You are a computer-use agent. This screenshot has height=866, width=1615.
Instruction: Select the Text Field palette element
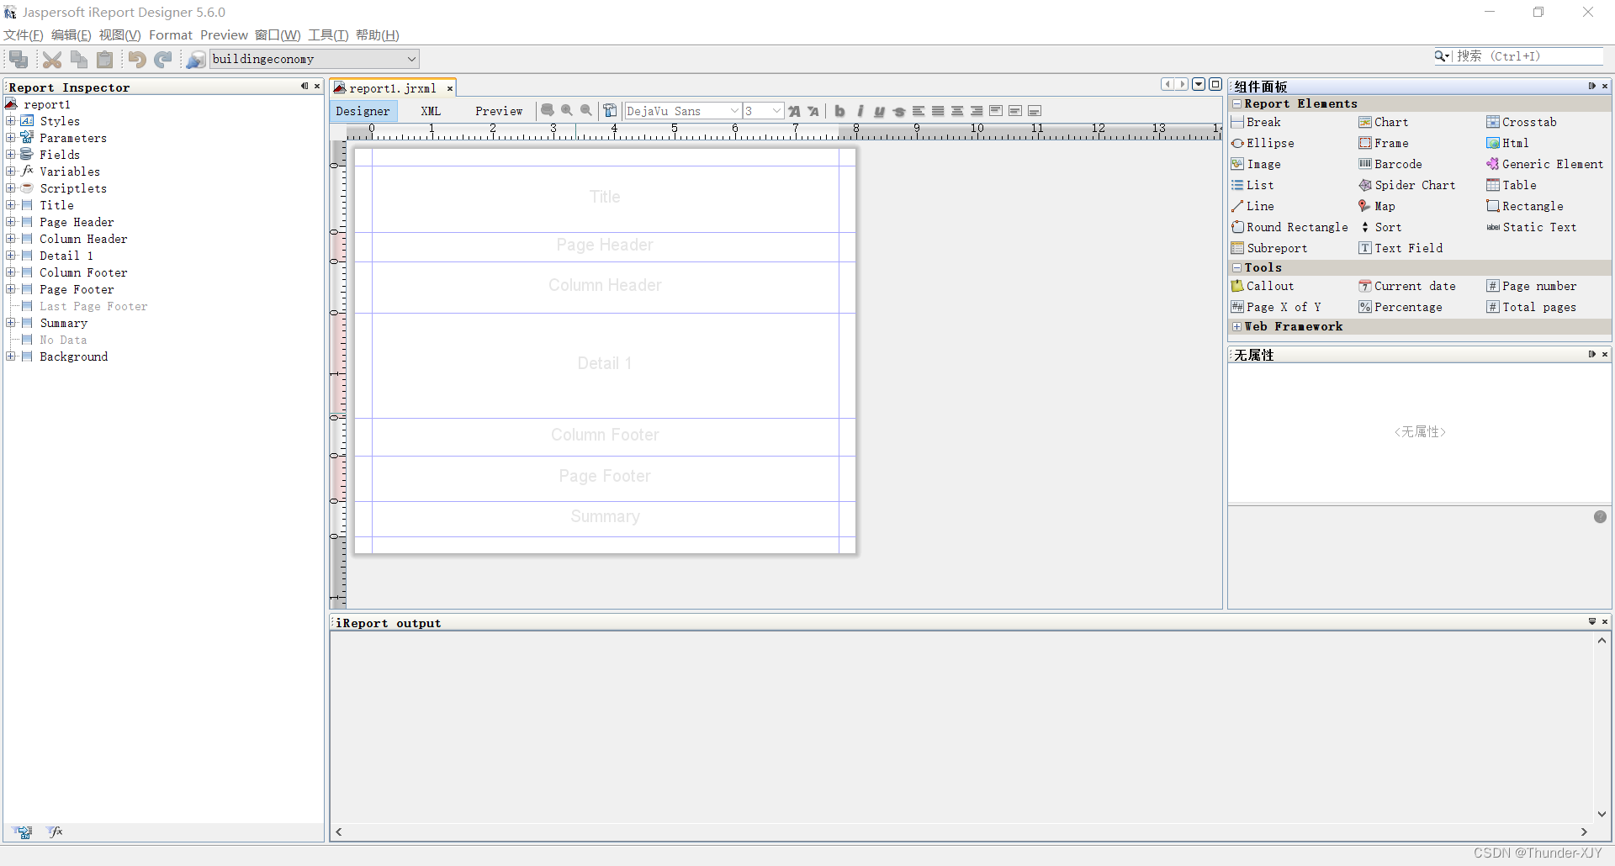click(x=1401, y=248)
